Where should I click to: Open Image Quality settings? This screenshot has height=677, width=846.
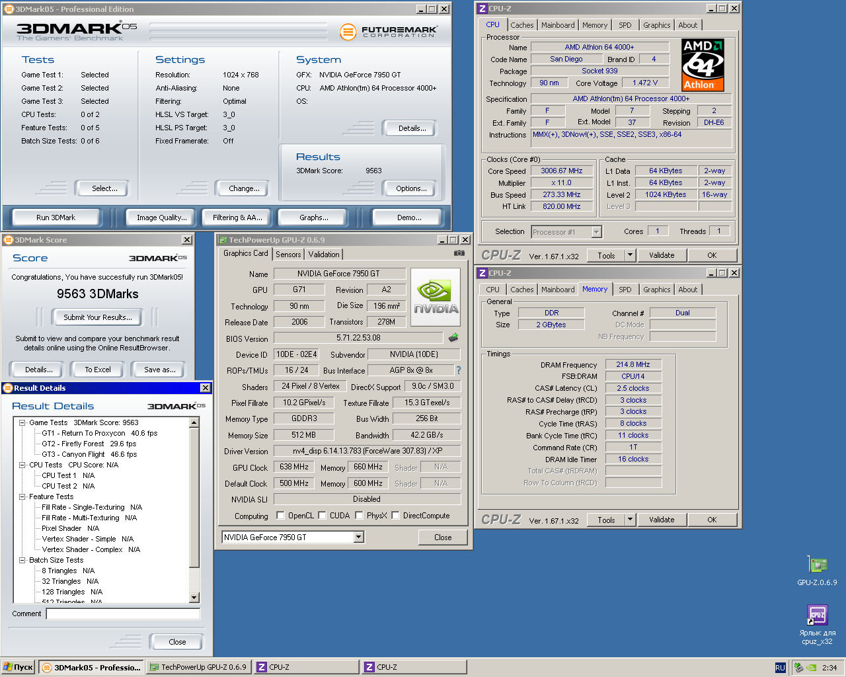click(x=162, y=218)
